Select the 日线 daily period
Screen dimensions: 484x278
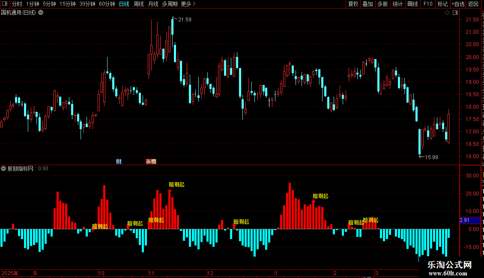pyautogui.click(x=124, y=4)
